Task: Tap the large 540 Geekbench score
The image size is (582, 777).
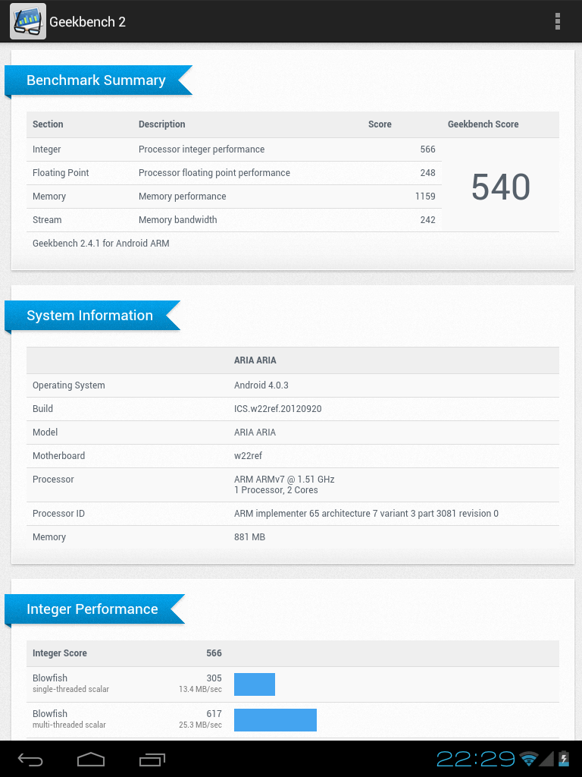Action: coord(501,187)
